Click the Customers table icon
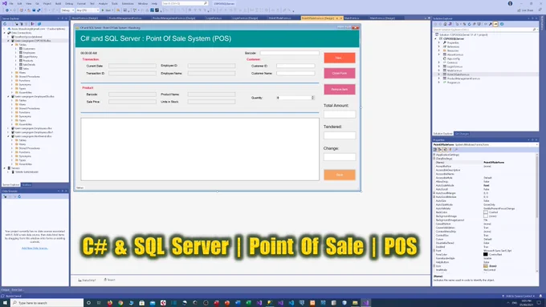 [21, 49]
